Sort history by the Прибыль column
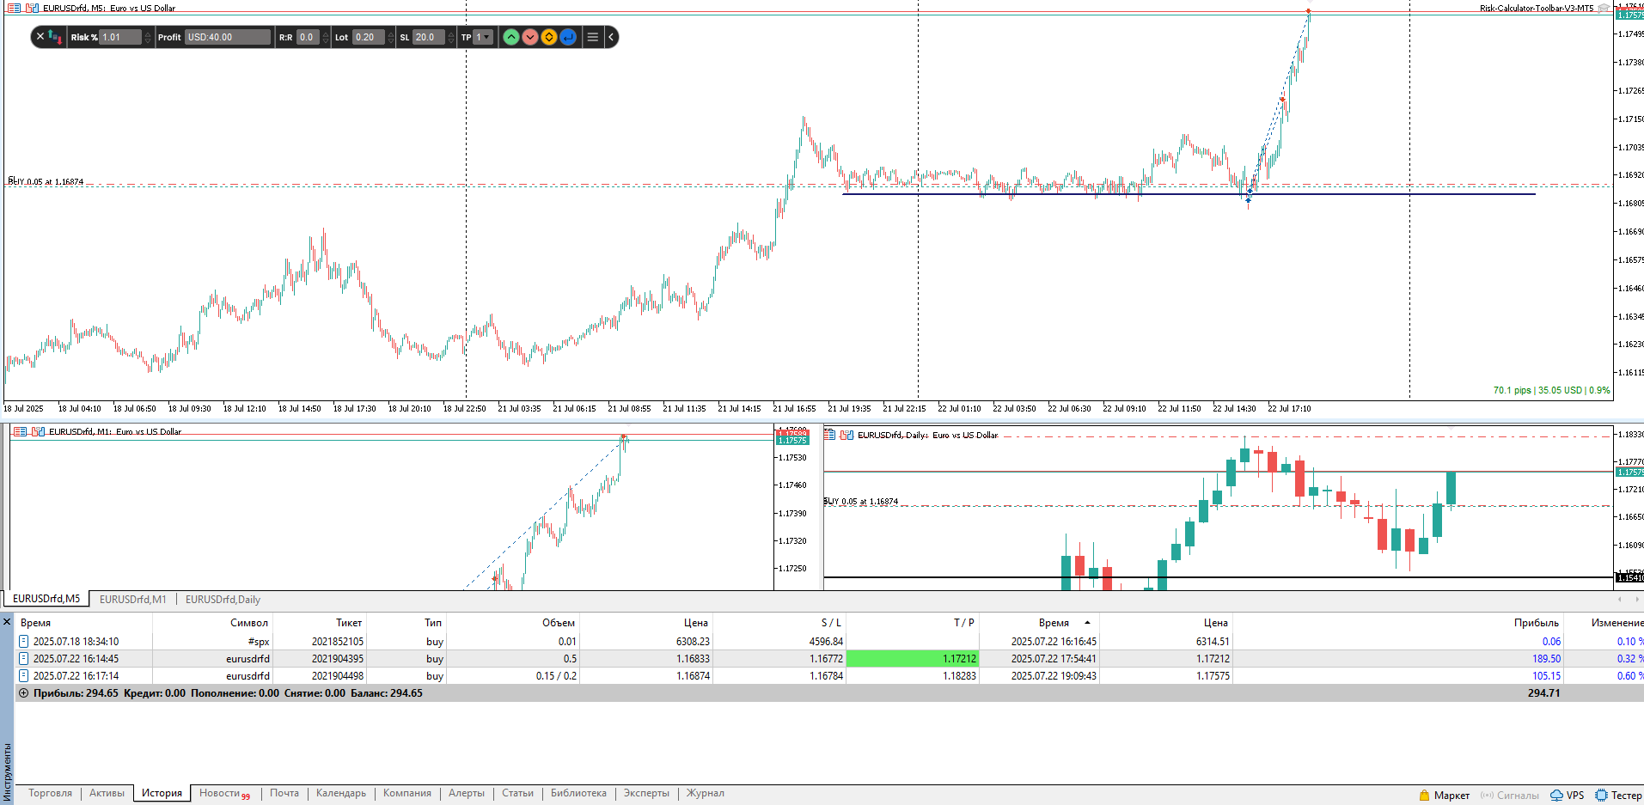The height and width of the screenshot is (805, 1644). coord(1535,623)
